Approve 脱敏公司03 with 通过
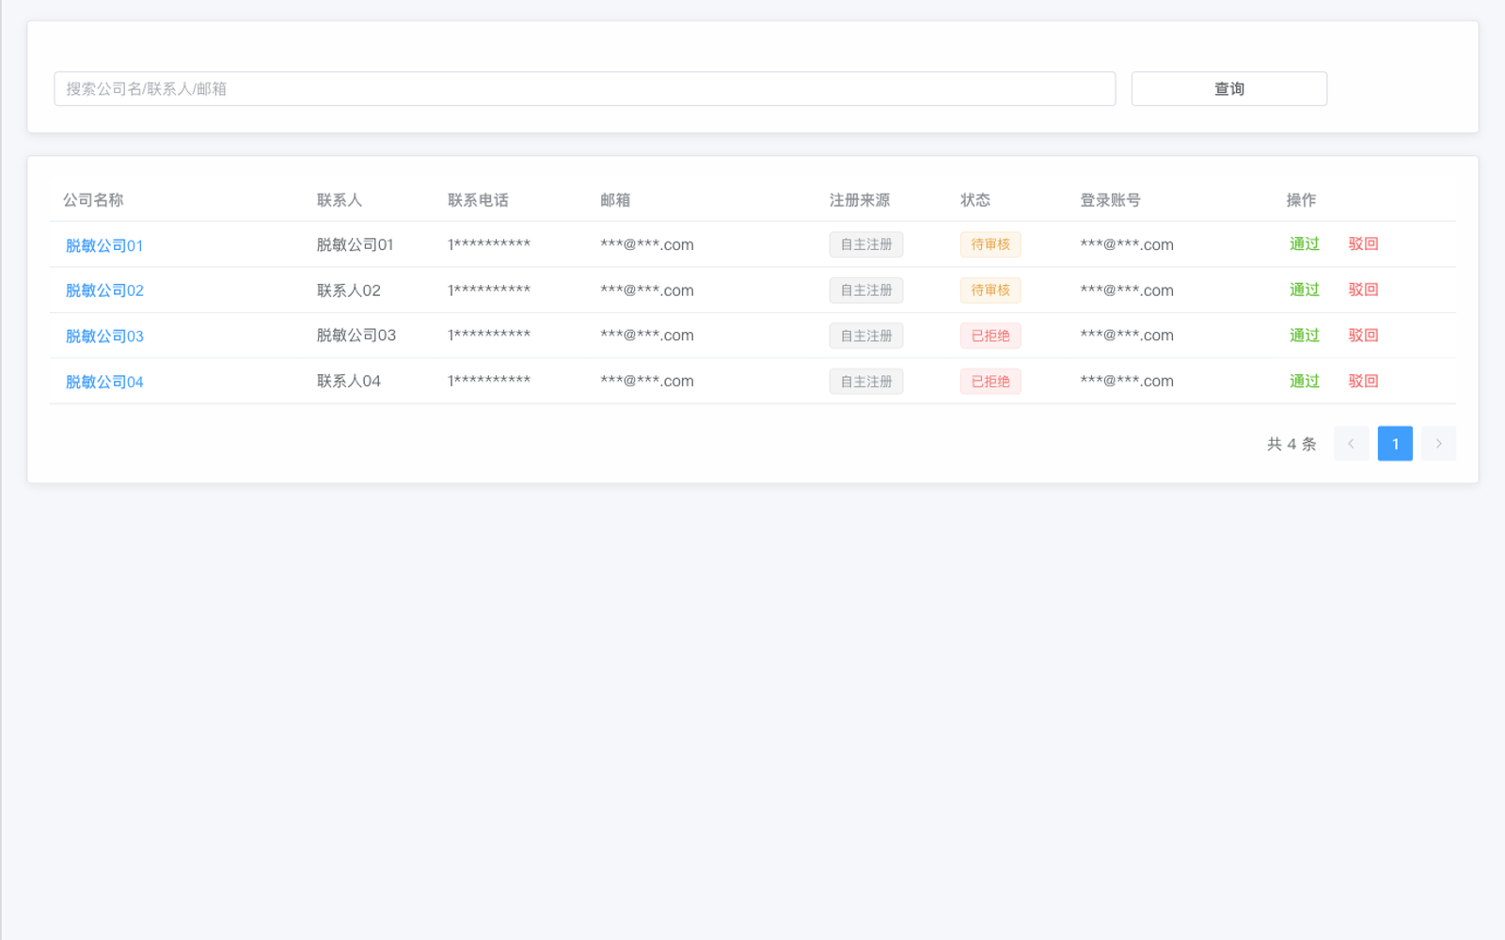 pos(1304,336)
